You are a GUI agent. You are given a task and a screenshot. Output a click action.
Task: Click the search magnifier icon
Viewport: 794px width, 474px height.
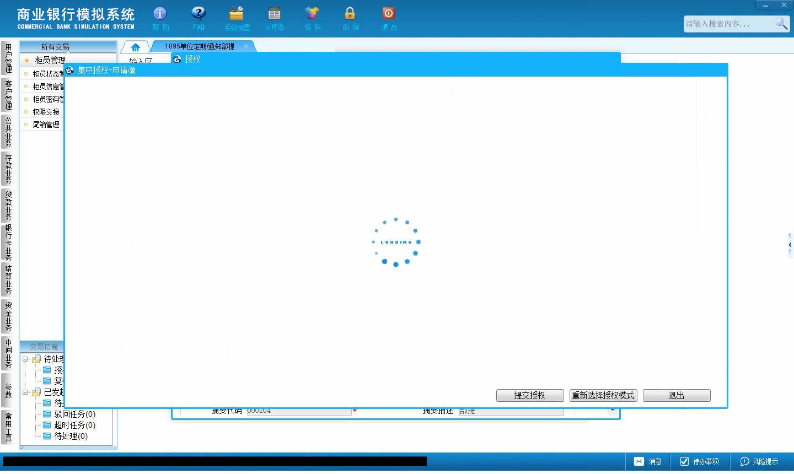click(781, 23)
